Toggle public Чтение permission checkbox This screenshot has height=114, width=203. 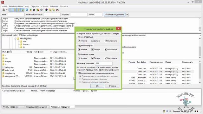[79, 58]
